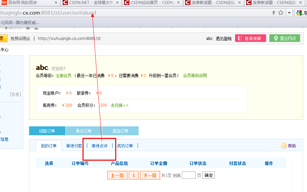
Task: Click the 视频说明会 link
Action: [x=20, y=39]
